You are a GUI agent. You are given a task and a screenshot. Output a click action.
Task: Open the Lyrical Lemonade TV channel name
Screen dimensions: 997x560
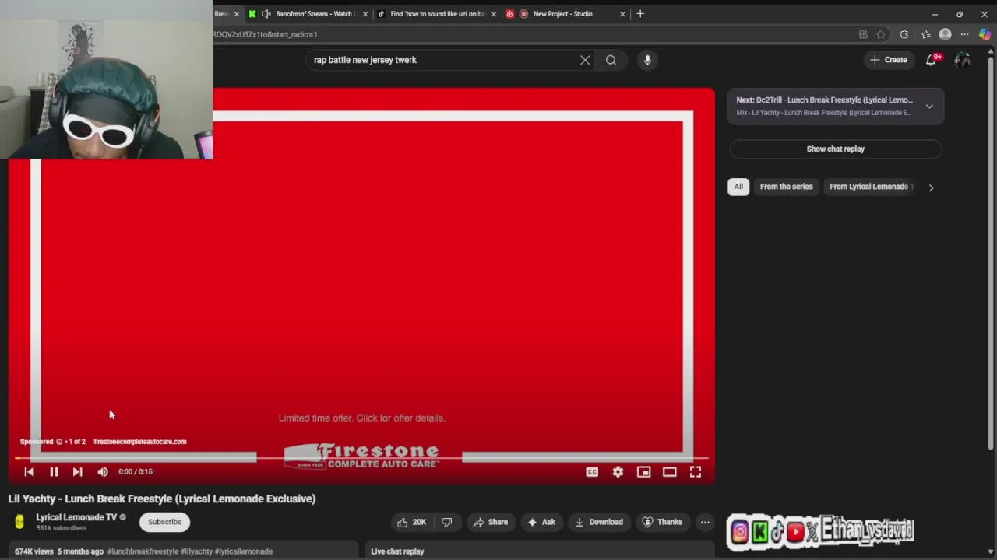click(x=76, y=517)
